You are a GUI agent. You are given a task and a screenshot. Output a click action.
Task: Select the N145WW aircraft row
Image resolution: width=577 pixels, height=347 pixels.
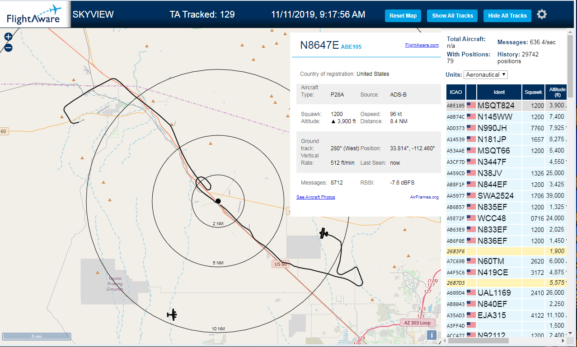click(x=506, y=117)
